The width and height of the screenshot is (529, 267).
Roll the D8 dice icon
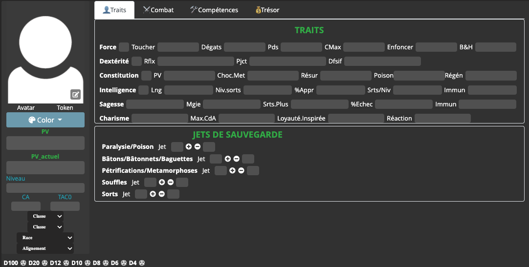coord(106,263)
